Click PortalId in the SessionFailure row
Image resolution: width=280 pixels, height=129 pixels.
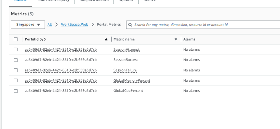[x=61, y=70]
